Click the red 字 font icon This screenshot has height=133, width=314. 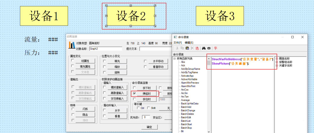[x=215, y=48]
